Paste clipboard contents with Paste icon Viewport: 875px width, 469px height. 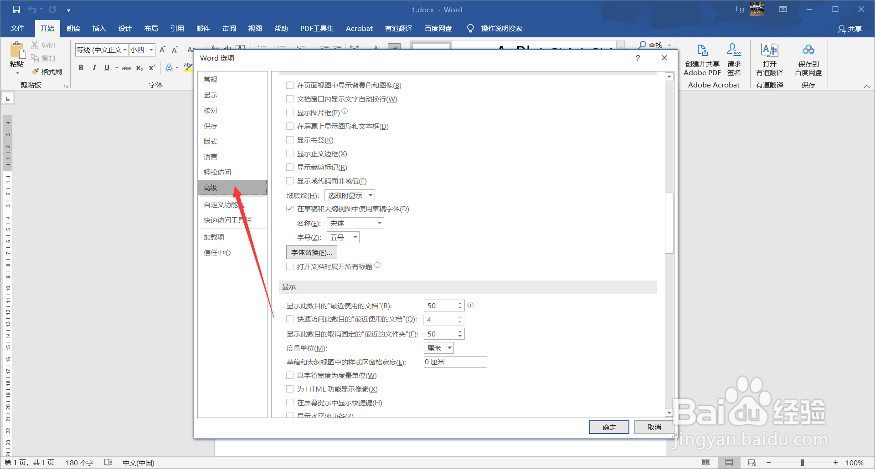click(17, 50)
